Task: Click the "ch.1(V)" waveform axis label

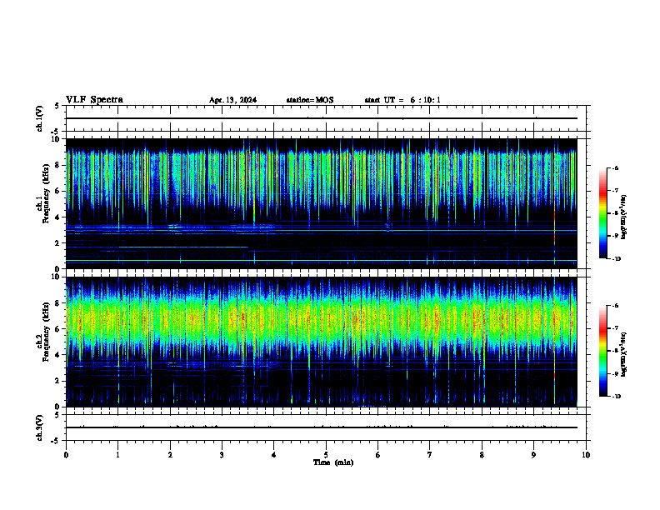Action: [39, 118]
